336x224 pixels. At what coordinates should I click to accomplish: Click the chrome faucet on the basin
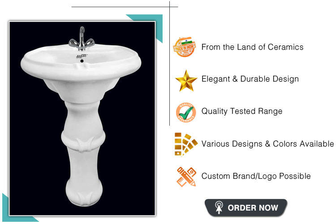[82, 39]
